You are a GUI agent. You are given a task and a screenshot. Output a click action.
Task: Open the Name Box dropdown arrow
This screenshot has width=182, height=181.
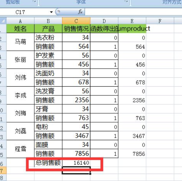point(51,12)
